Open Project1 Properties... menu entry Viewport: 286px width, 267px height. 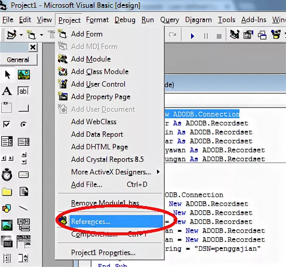click(x=110, y=253)
